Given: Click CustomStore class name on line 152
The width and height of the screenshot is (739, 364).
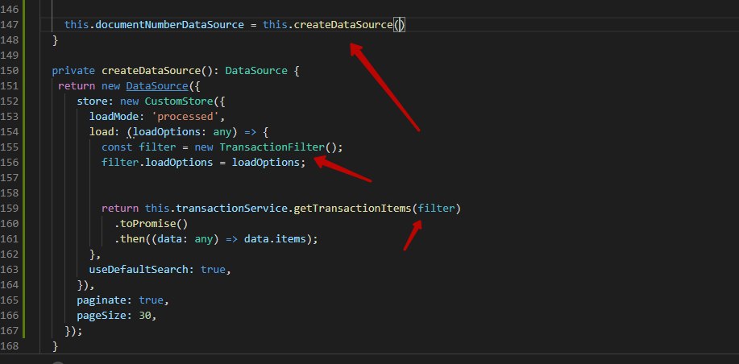Looking at the screenshot, I should (x=179, y=101).
